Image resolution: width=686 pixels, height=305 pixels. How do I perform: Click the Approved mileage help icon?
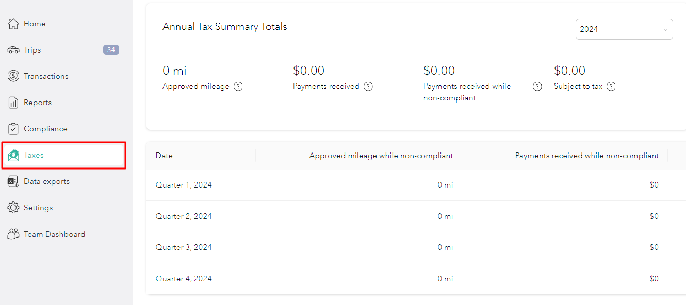click(x=238, y=87)
